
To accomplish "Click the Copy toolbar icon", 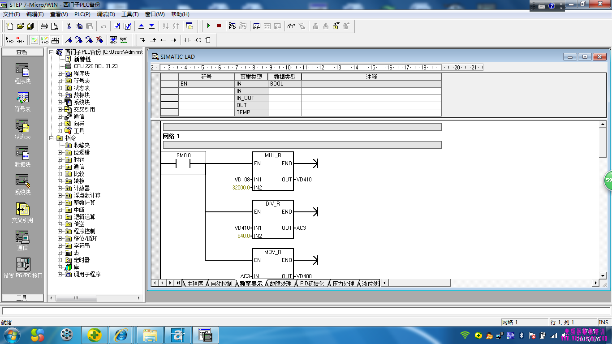I will coord(79,26).
